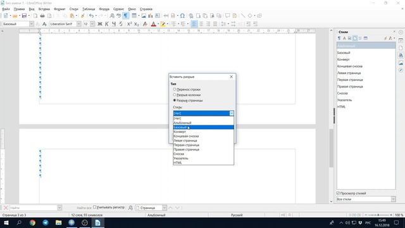
Task: Click the Undo arrow icon
Action: 91,16
